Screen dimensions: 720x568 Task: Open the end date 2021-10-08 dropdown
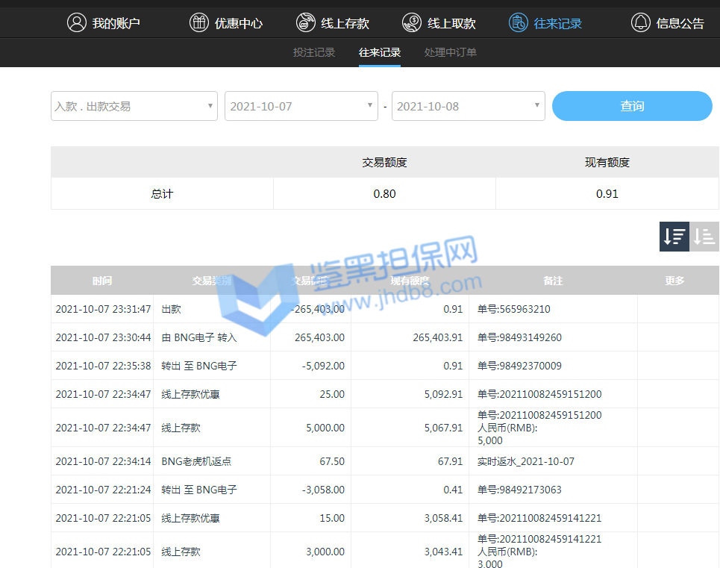tap(468, 106)
